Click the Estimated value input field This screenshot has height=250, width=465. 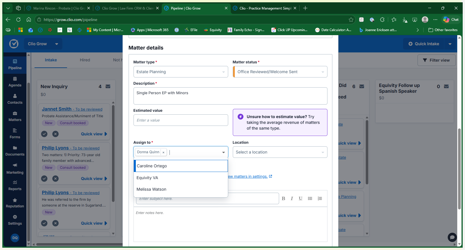click(x=181, y=120)
